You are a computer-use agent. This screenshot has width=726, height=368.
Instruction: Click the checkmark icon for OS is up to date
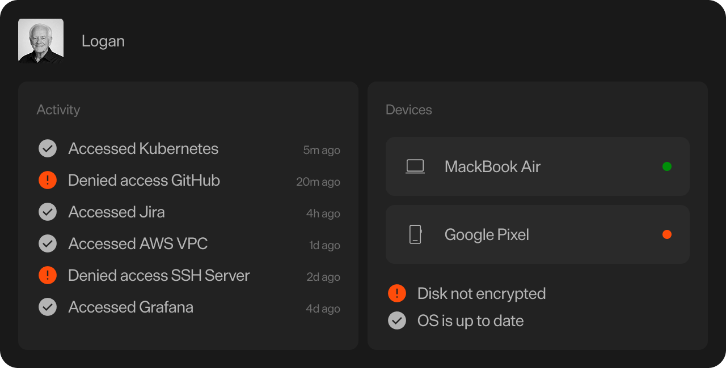pos(397,320)
